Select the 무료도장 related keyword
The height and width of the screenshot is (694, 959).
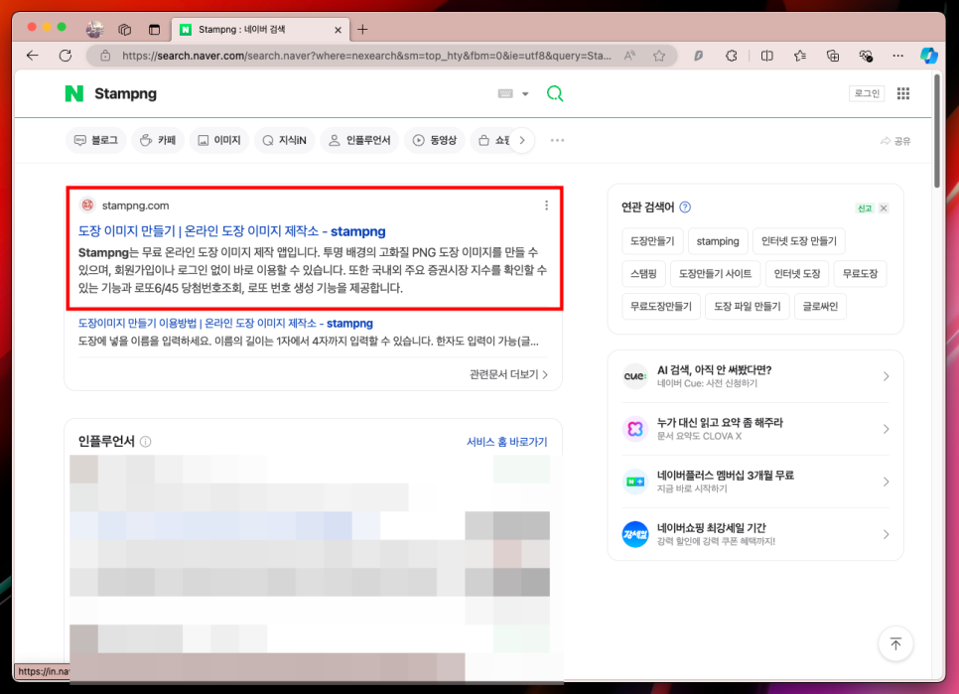[x=860, y=273]
